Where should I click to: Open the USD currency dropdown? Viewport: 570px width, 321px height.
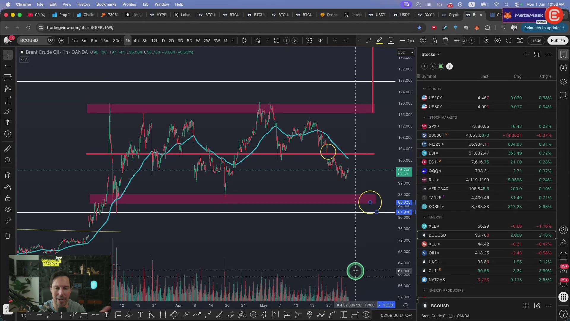406,52
